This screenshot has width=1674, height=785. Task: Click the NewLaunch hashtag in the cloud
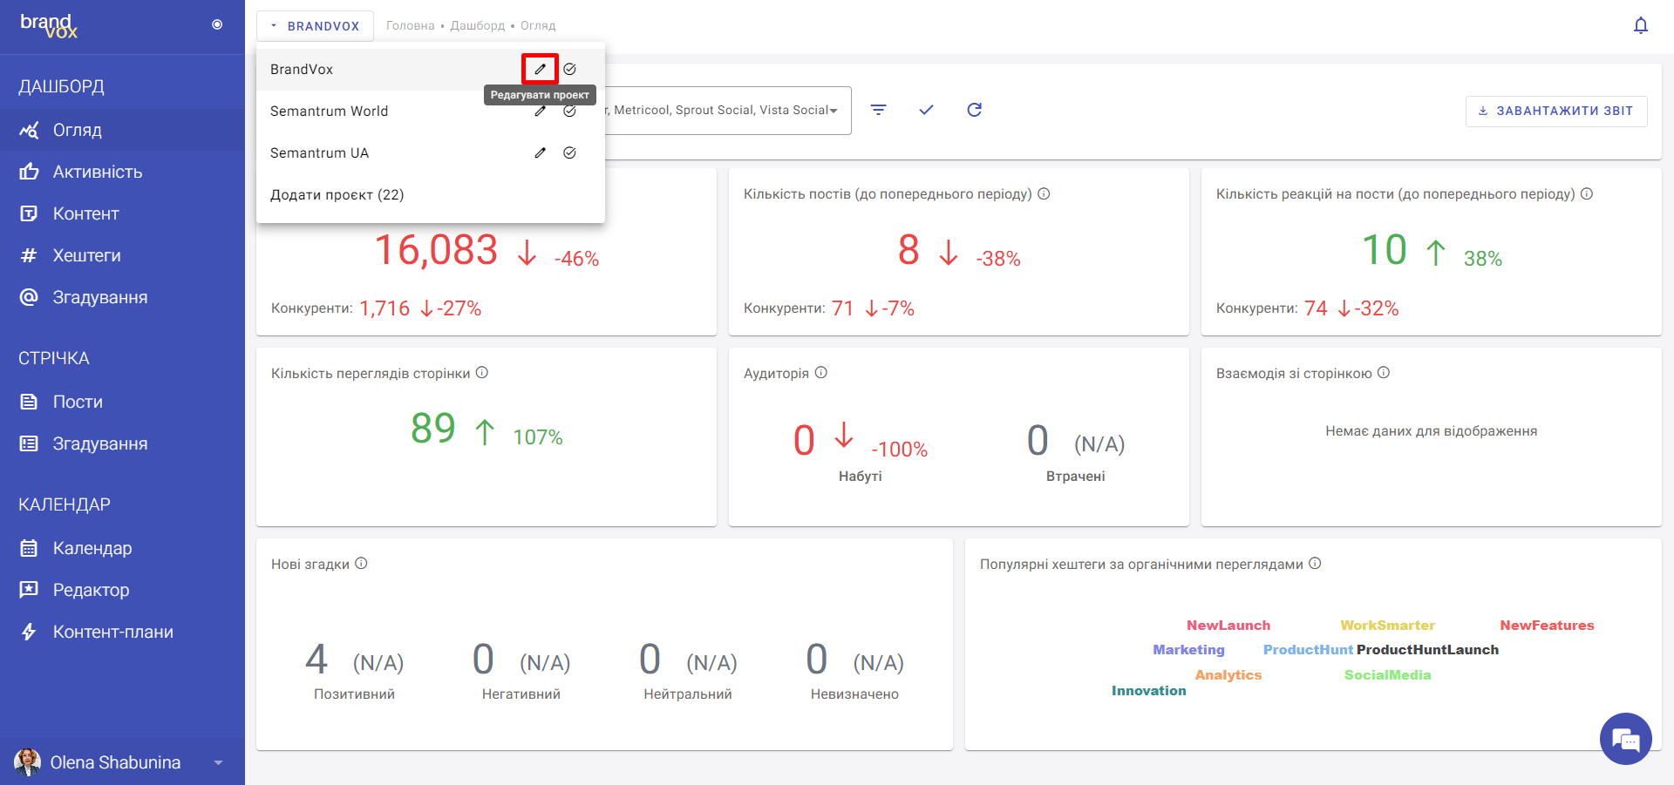(x=1228, y=626)
